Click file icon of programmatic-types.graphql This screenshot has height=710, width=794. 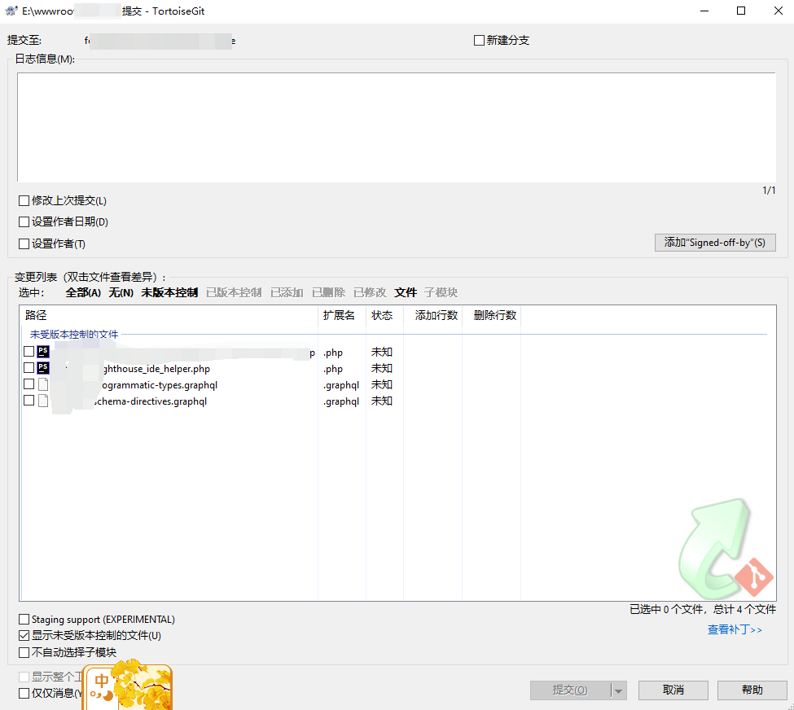click(43, 384)
